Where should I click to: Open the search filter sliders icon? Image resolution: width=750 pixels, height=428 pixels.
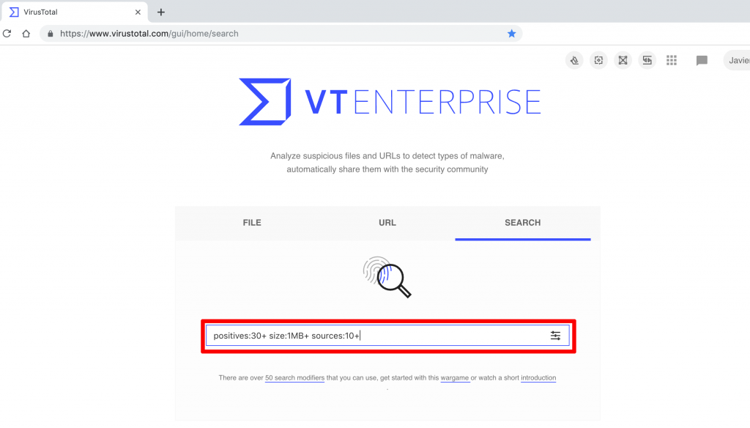pos(555,336)
